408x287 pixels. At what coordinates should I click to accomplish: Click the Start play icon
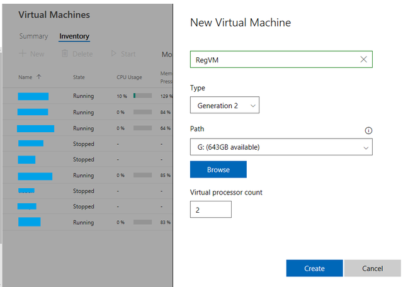click(x=113, y=53)
